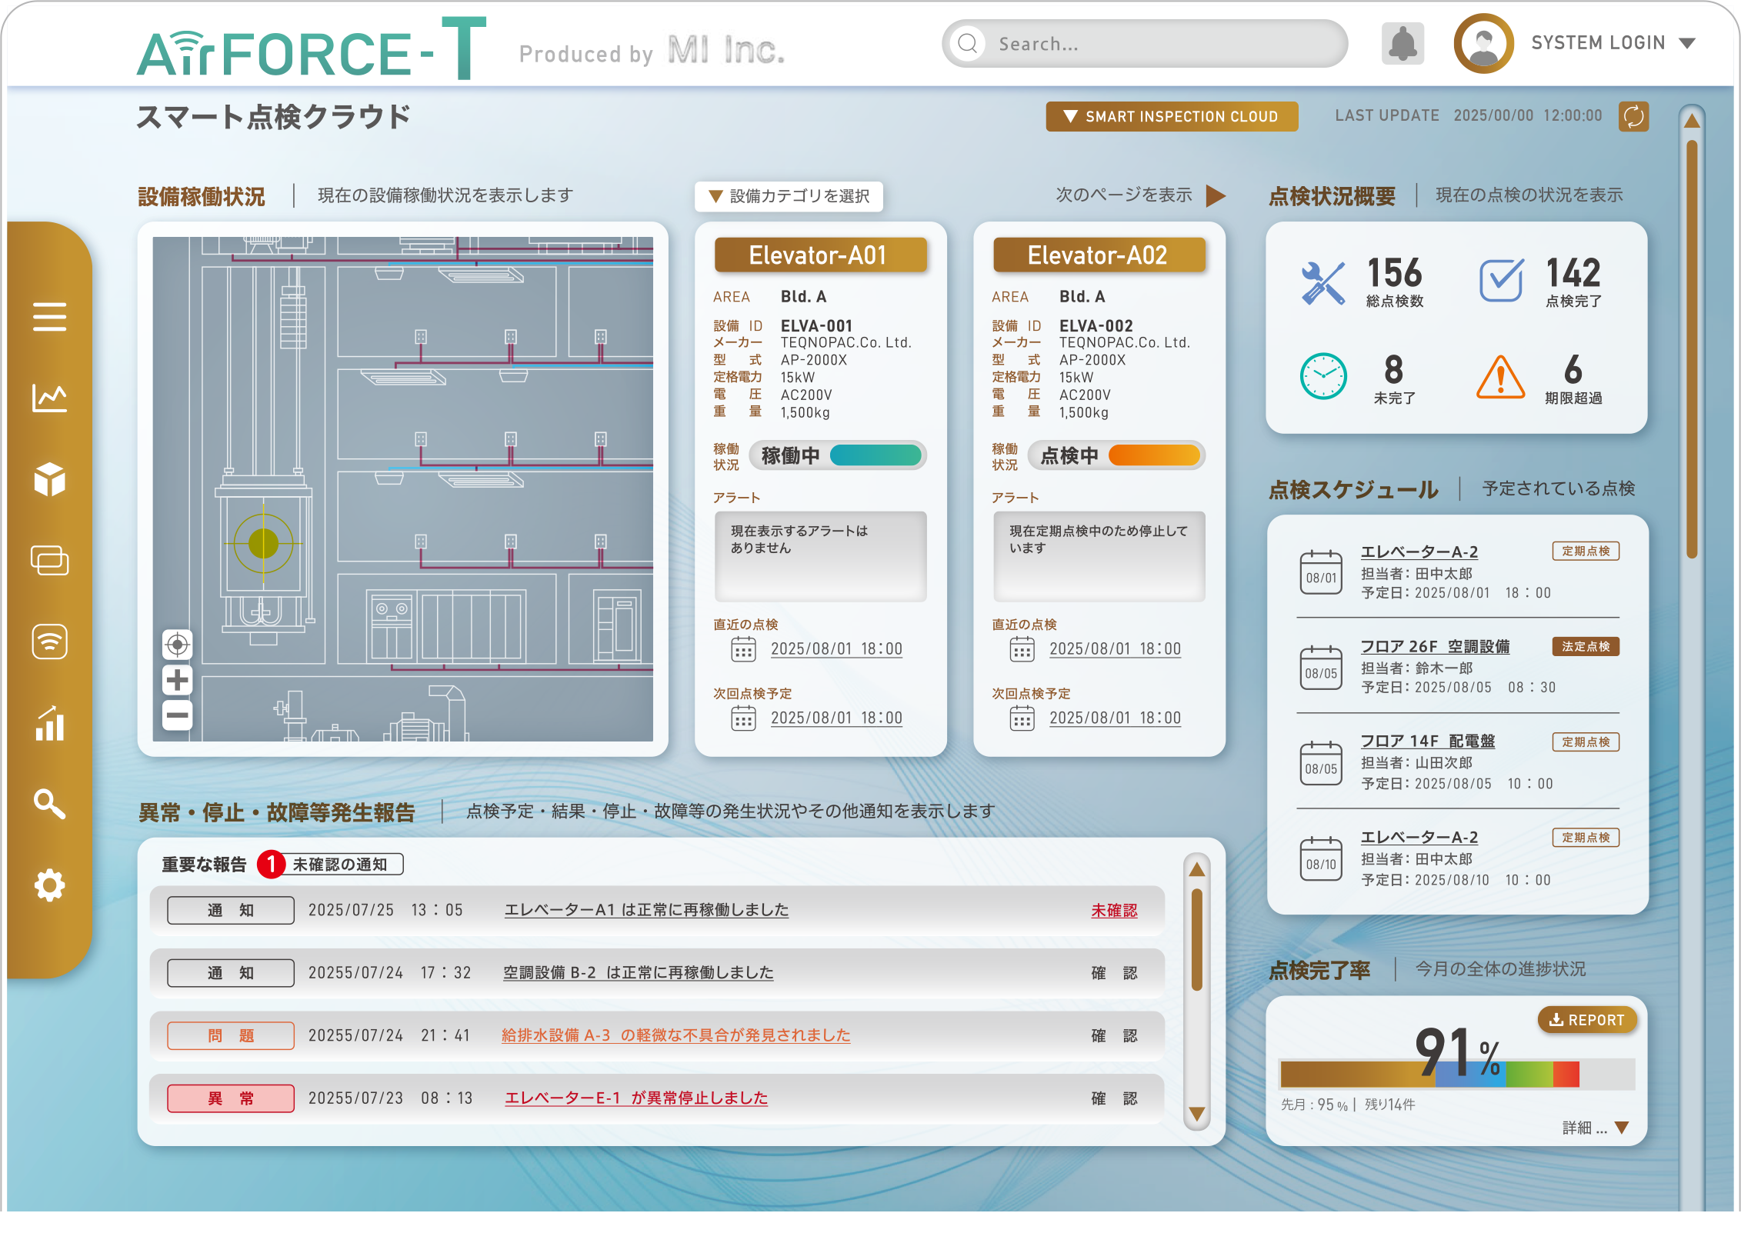Expand the SMART INSPECTION CLOUD dropdown
The height and width of the screenshot is (1243, 1741).
point(1171,117)
